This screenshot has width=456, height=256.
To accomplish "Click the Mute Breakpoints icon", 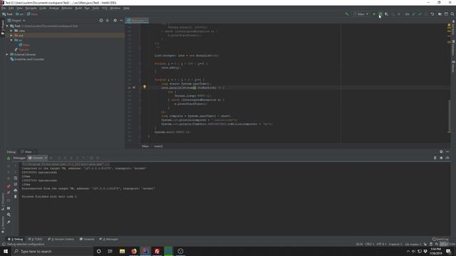I will (9, 192).
